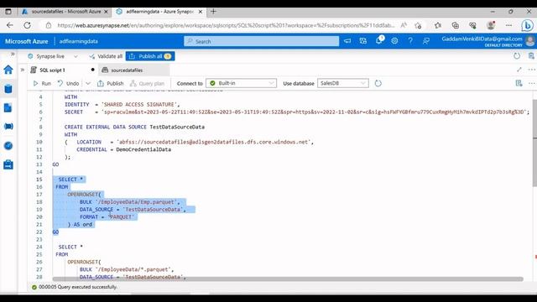537x302 pixels.
Task: Click the Query plan button
Action: tap(147, 83)
